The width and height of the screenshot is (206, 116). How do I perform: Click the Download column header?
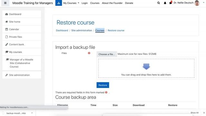(x=138, y=105)
